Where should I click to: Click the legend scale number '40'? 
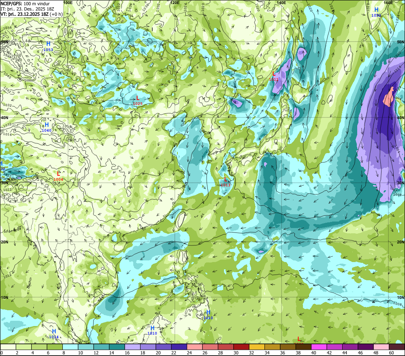313,353
